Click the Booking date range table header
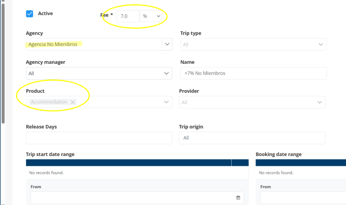 301,163
